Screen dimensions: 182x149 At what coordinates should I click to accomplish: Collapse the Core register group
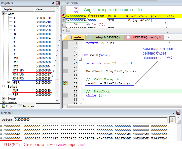point(4,14)
